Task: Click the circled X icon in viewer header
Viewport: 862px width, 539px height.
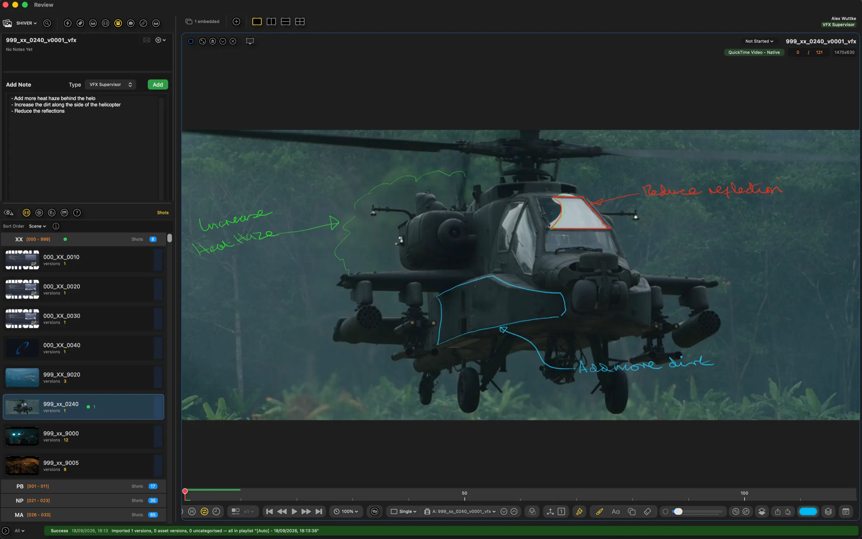Action: (x=233, y=41)
